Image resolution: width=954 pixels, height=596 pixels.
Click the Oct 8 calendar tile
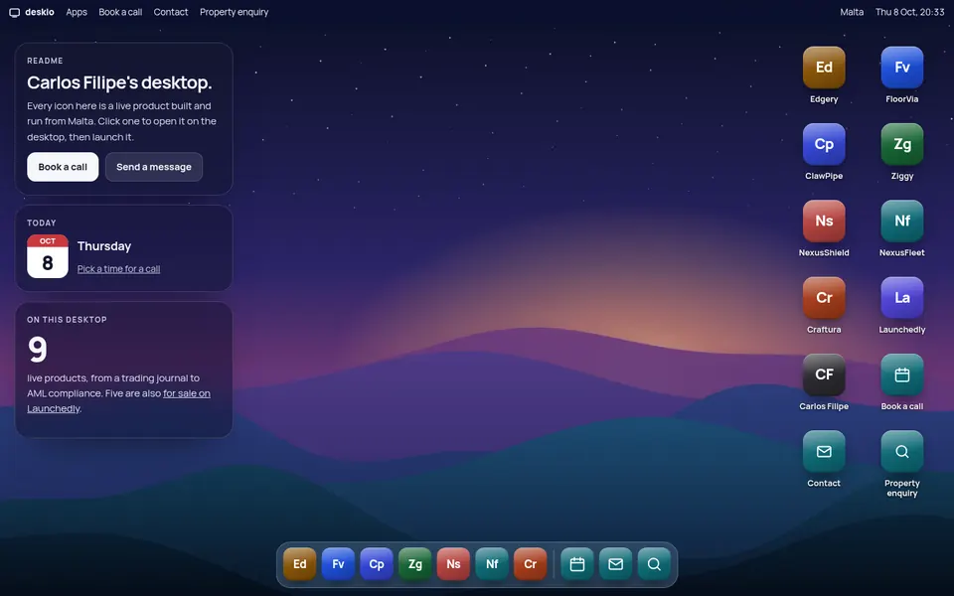tap(48, 256)
